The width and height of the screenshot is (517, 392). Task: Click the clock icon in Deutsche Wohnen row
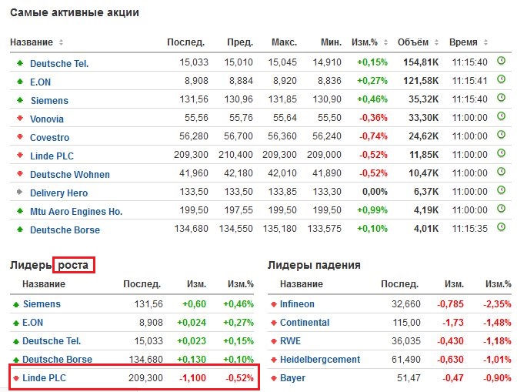501,172
